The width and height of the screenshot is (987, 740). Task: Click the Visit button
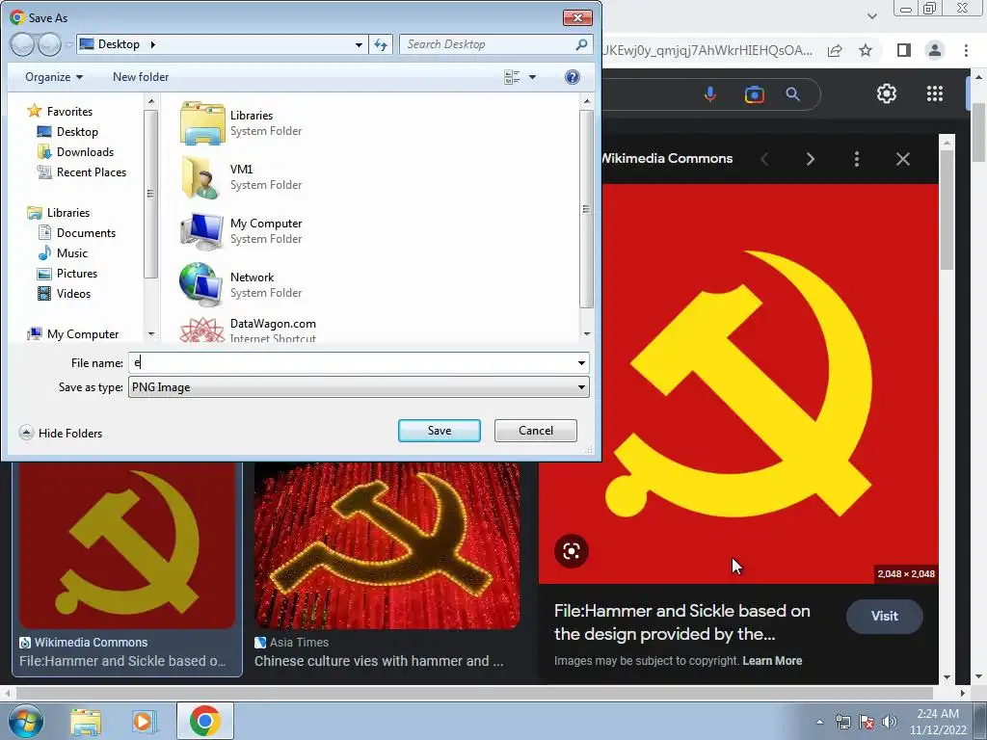point(885,616)
